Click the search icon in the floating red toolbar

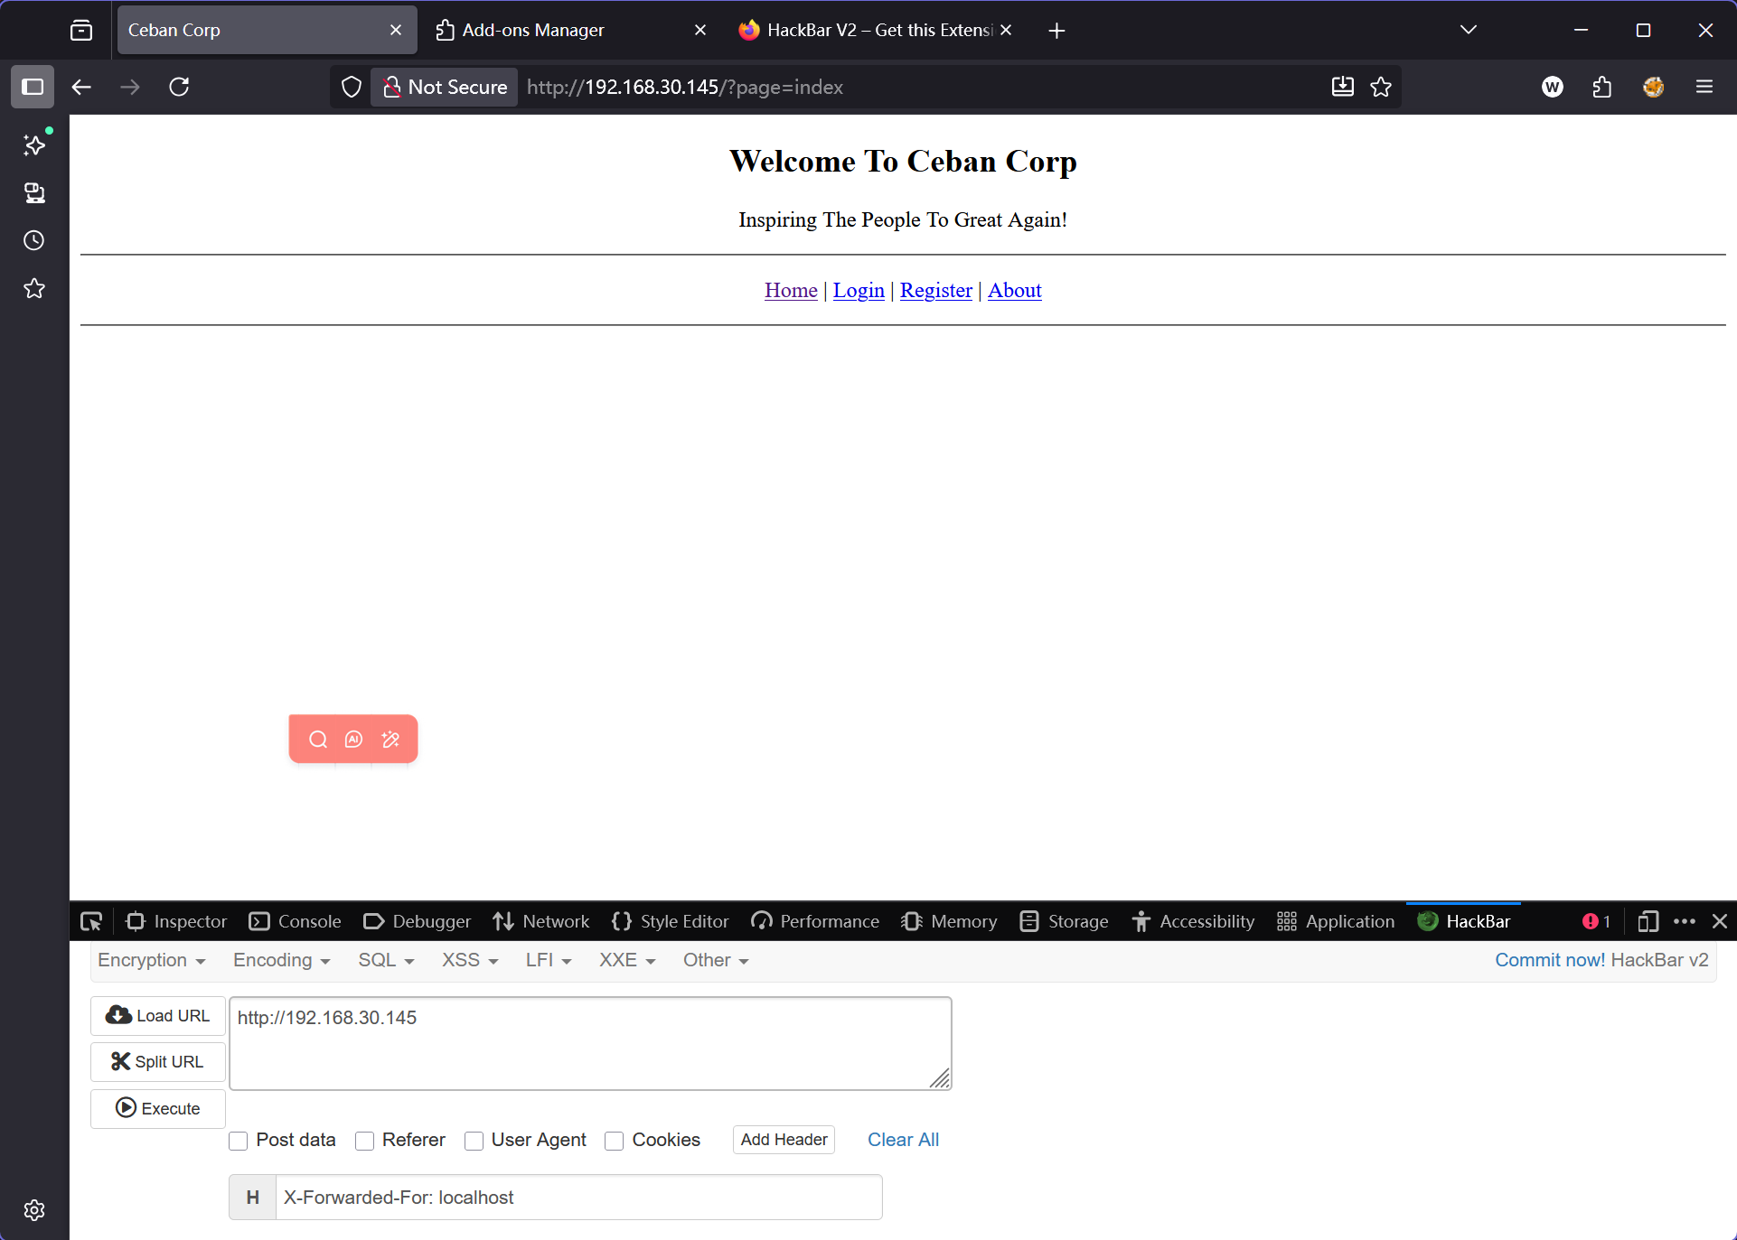pyautogui.click(x=318, y=740)
